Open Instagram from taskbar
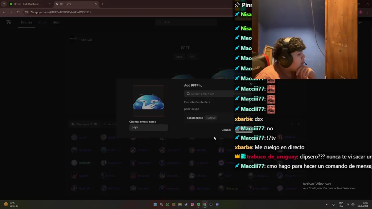 192,204
